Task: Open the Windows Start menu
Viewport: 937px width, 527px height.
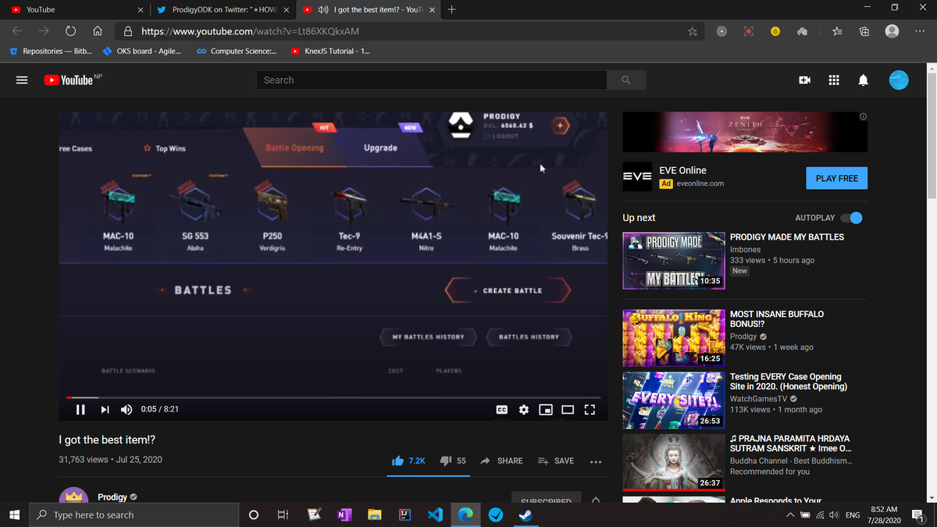Action: click(x=14, y=515)
